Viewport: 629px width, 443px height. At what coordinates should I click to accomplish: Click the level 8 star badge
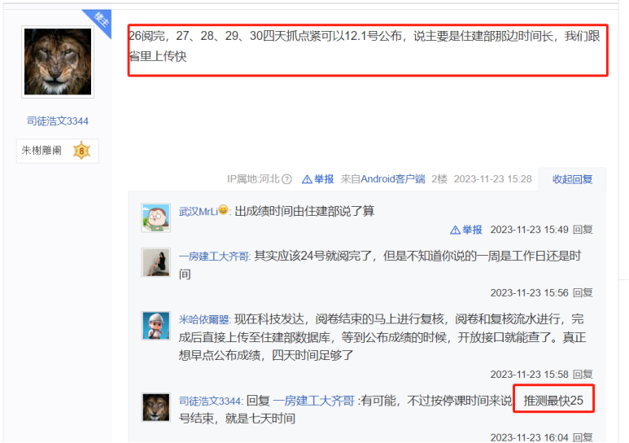pyautogui.click(x=82, y=151)
